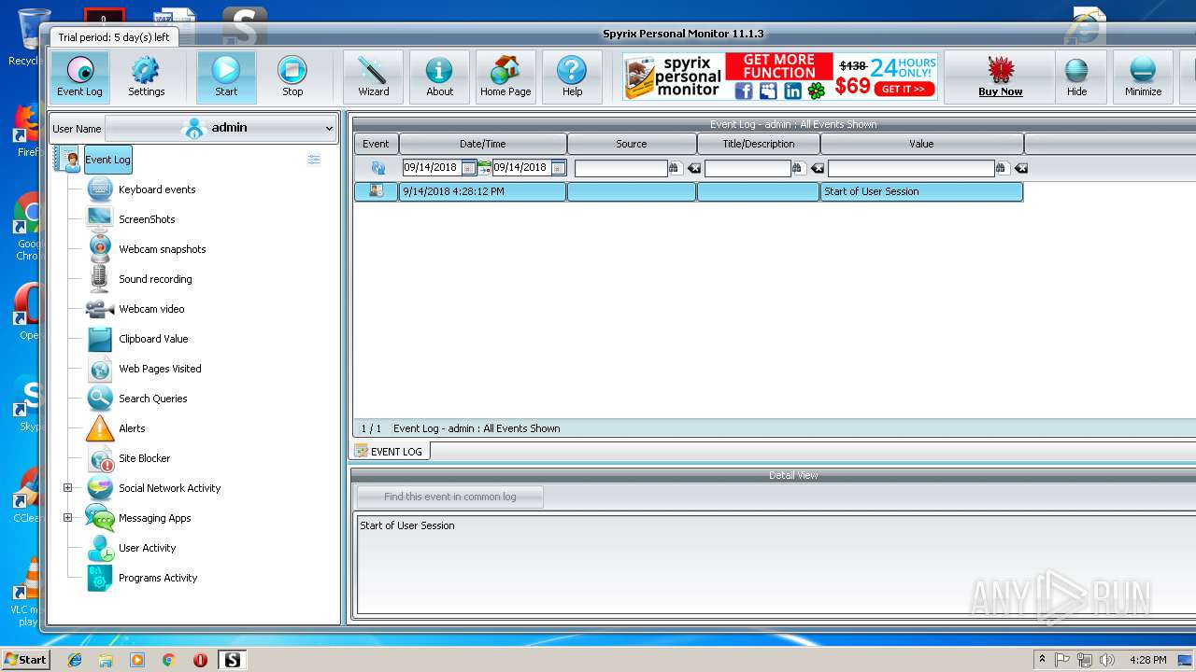This screenshot has width=1196, height=672.
Task: Open the About info dialog
Action: [439, 77]
